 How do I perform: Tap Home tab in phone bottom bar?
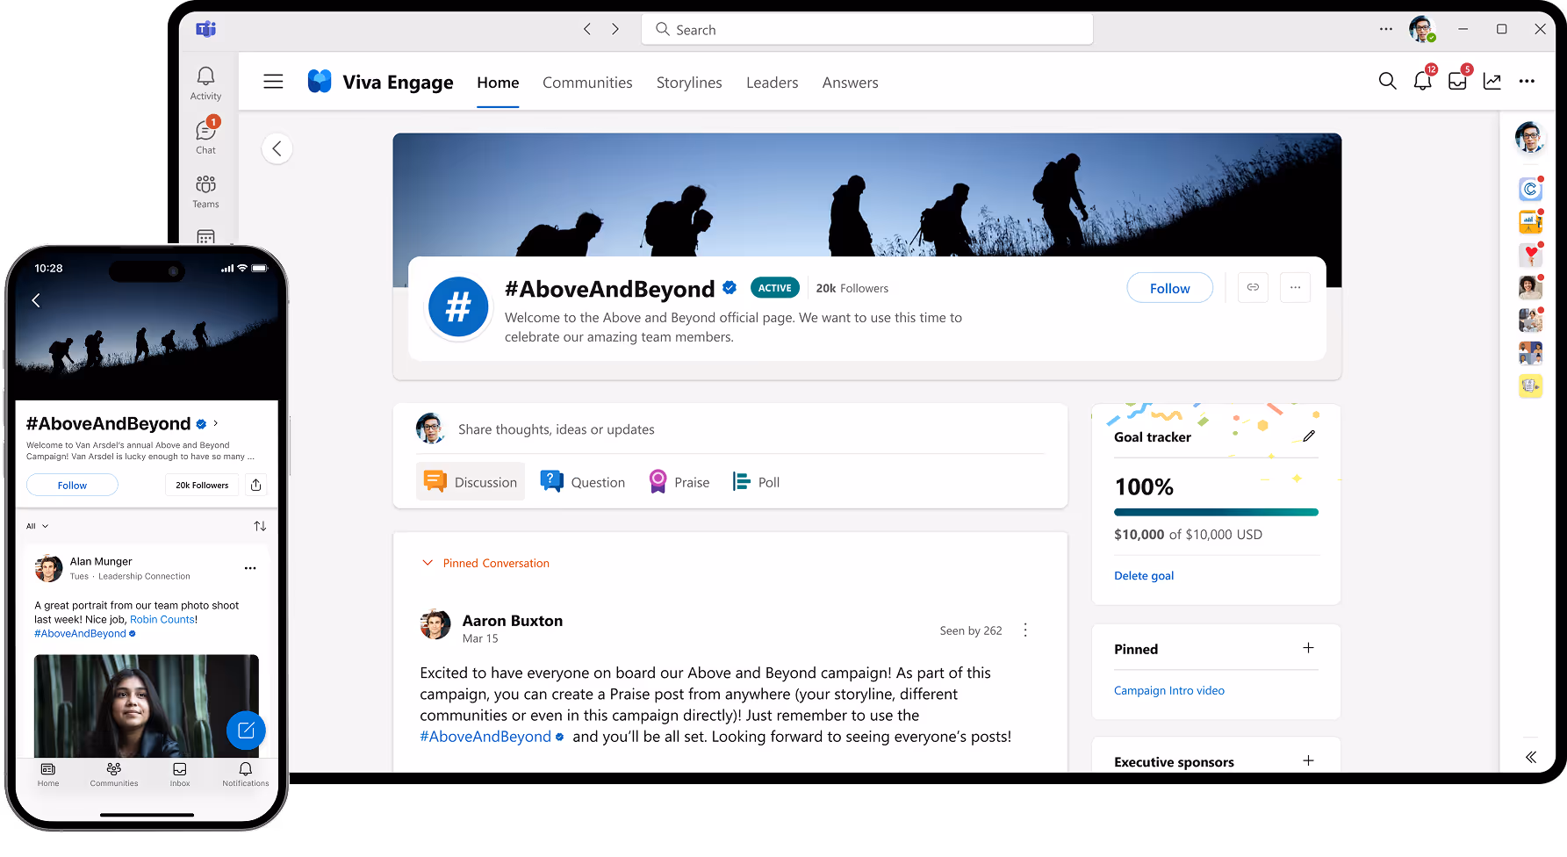(48, 774)
